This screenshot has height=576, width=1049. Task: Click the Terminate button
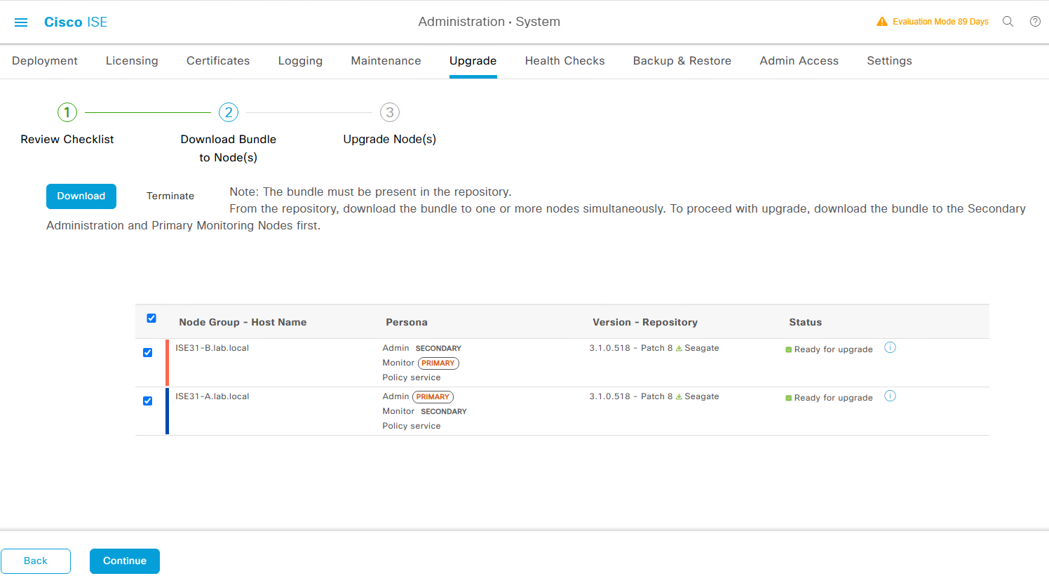coord(170,196)
